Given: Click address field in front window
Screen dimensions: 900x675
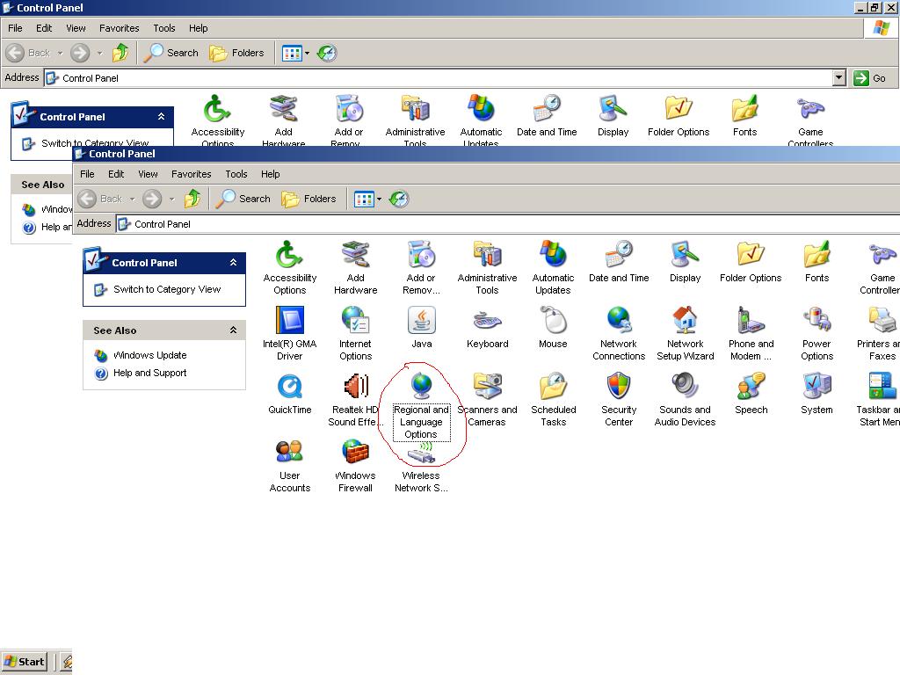Looking at the screenshot, I should coord(507,224).
